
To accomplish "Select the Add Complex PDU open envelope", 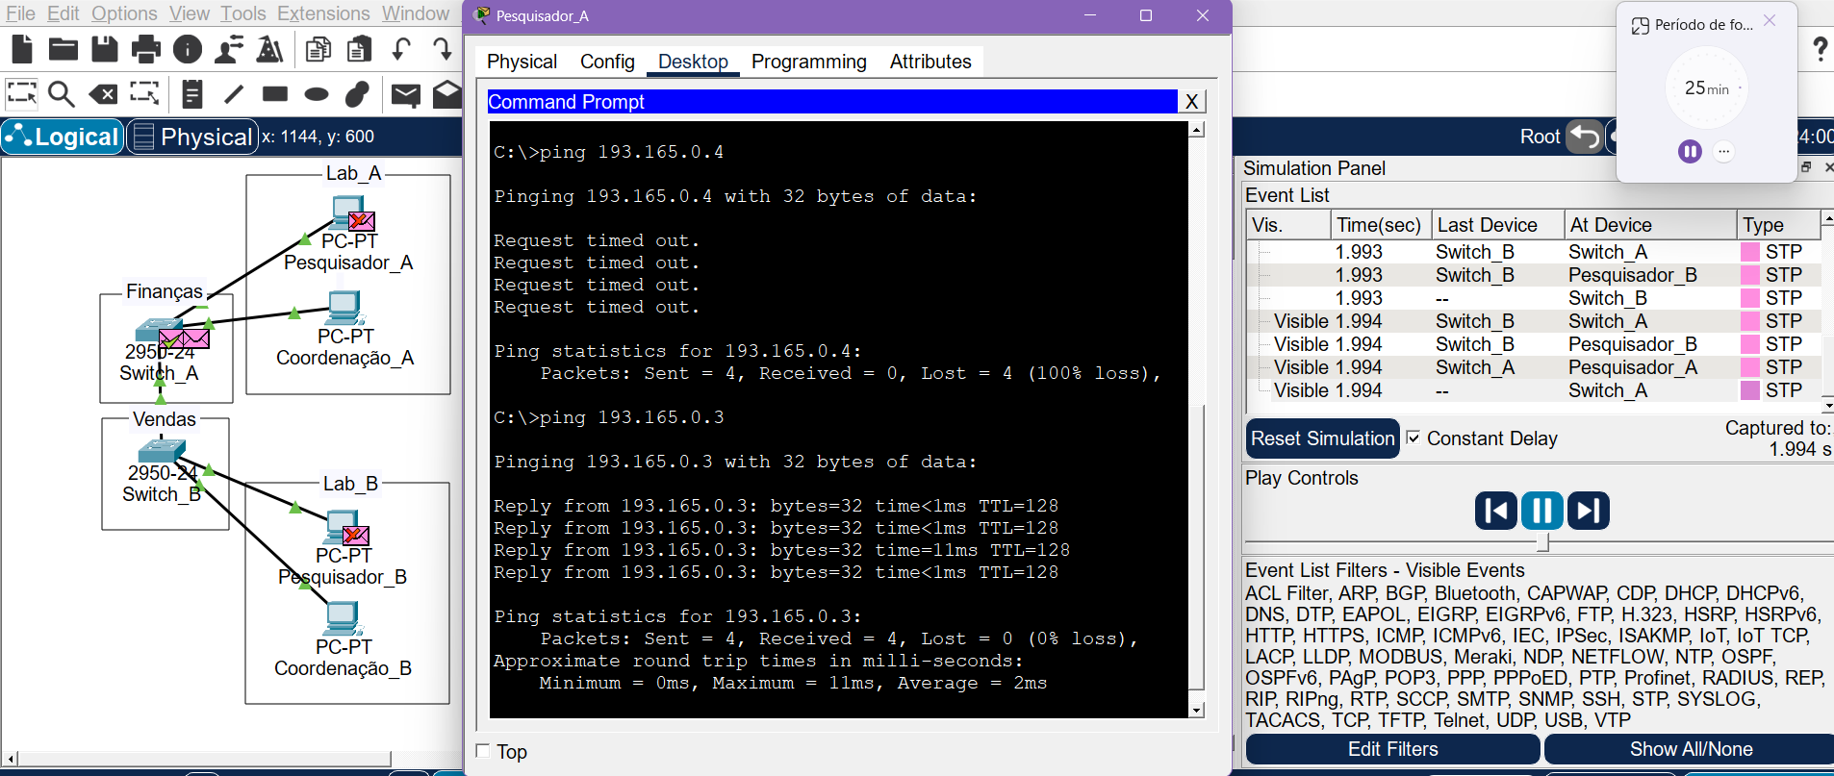I will [447, 93].
